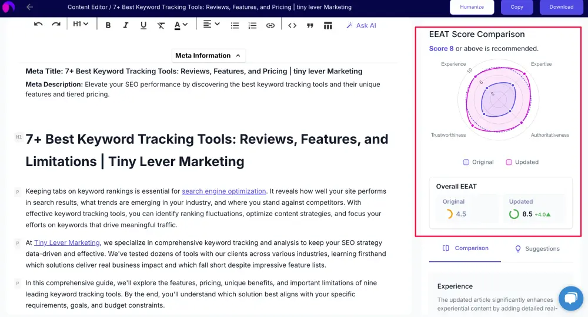
Task: Toggle italic formatting
Action: point(126,25)
